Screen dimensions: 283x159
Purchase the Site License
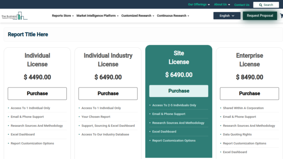click(x=179, y=91)
